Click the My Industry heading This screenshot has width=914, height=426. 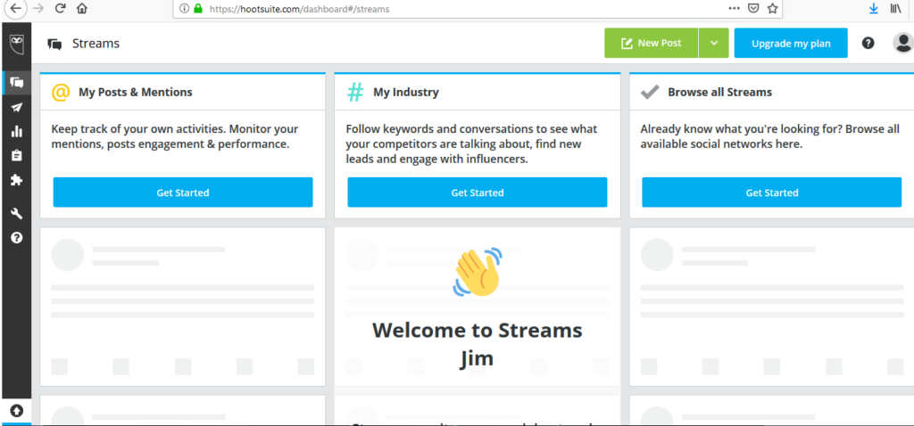406,92
